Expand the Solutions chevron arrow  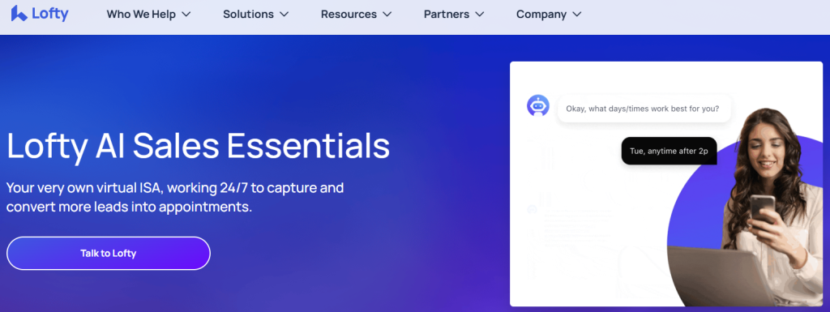point(285,15)
